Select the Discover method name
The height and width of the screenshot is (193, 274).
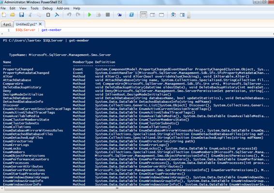11,105
